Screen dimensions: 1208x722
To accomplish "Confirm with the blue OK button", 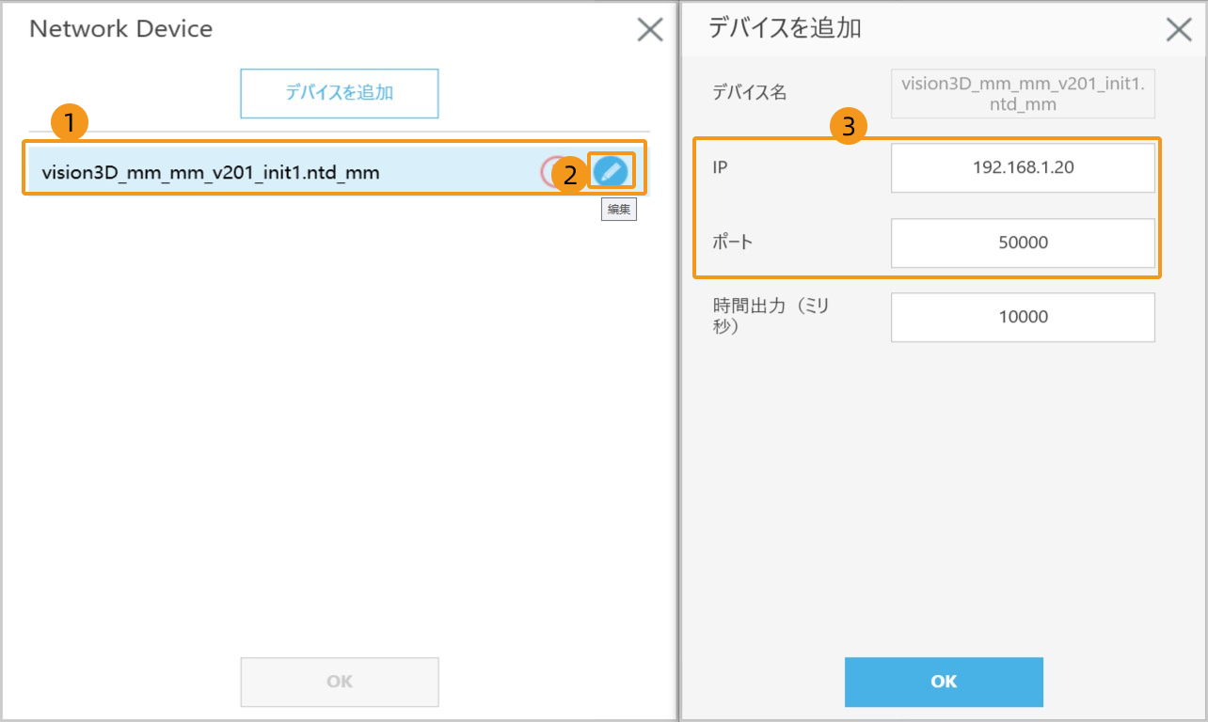I will point(944,682).
